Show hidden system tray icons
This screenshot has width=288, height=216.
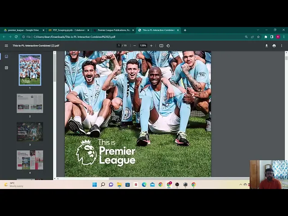[241, 184]
